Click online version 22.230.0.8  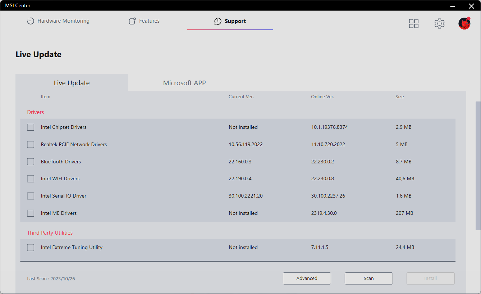pos(323,178)
